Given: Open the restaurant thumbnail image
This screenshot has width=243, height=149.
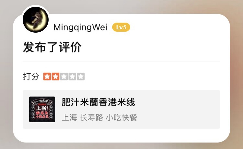Looking at the screenshot, I should click(42, 109).
